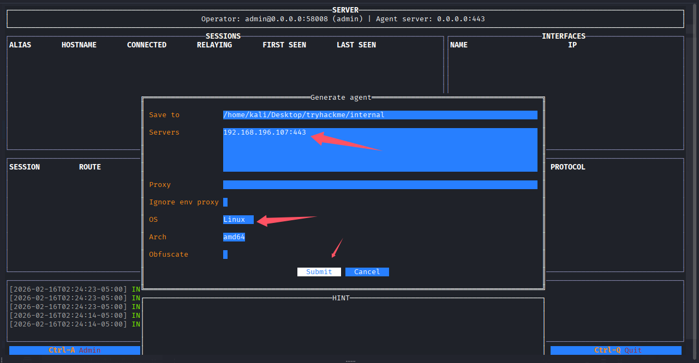The image size is (699, 363).
Task: Click the PROTOCOL column header
Action: [x=568, y=167]
